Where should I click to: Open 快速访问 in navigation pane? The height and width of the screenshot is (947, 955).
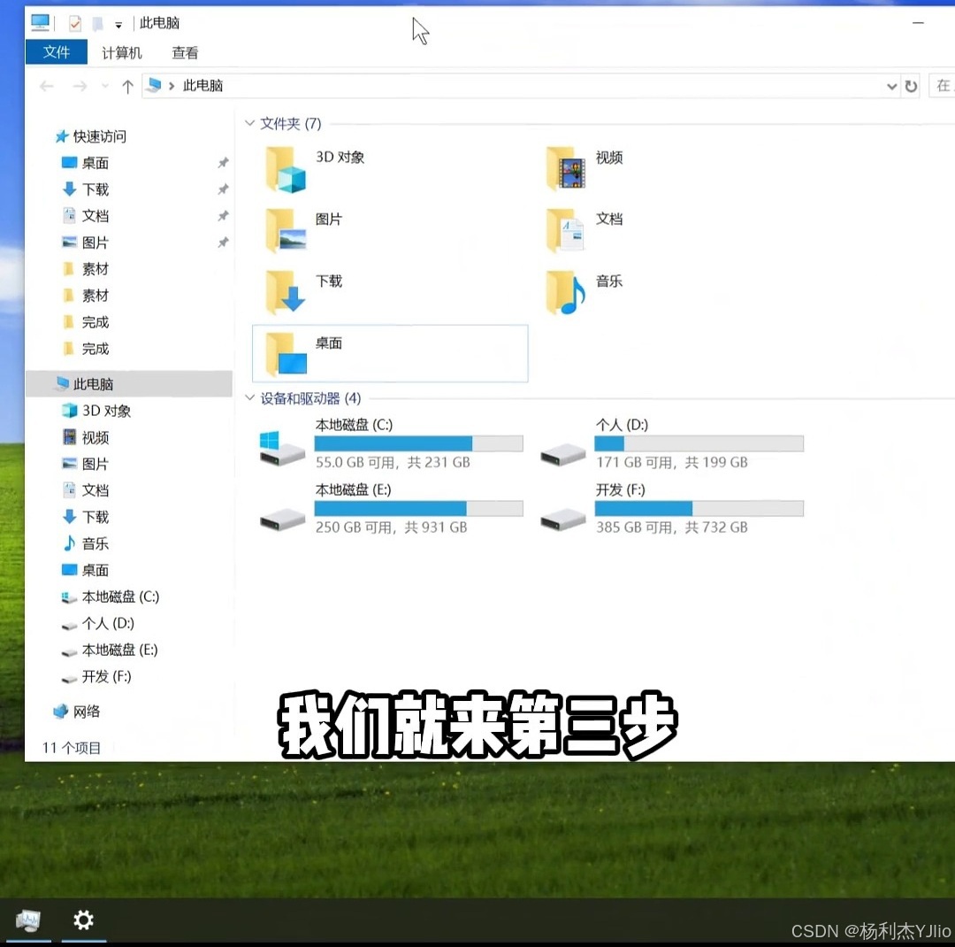coord(90,136)
